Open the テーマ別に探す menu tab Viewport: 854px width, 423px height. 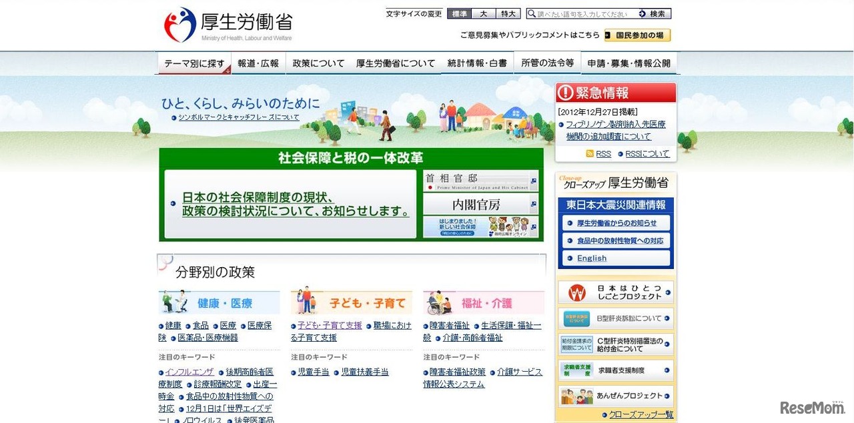pyautogui.click(x=194, y=63)
